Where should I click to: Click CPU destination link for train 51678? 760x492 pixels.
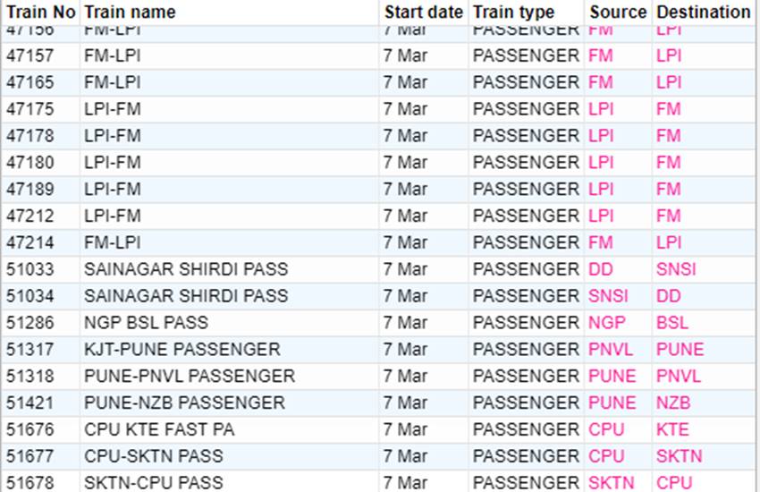[674, 483]
